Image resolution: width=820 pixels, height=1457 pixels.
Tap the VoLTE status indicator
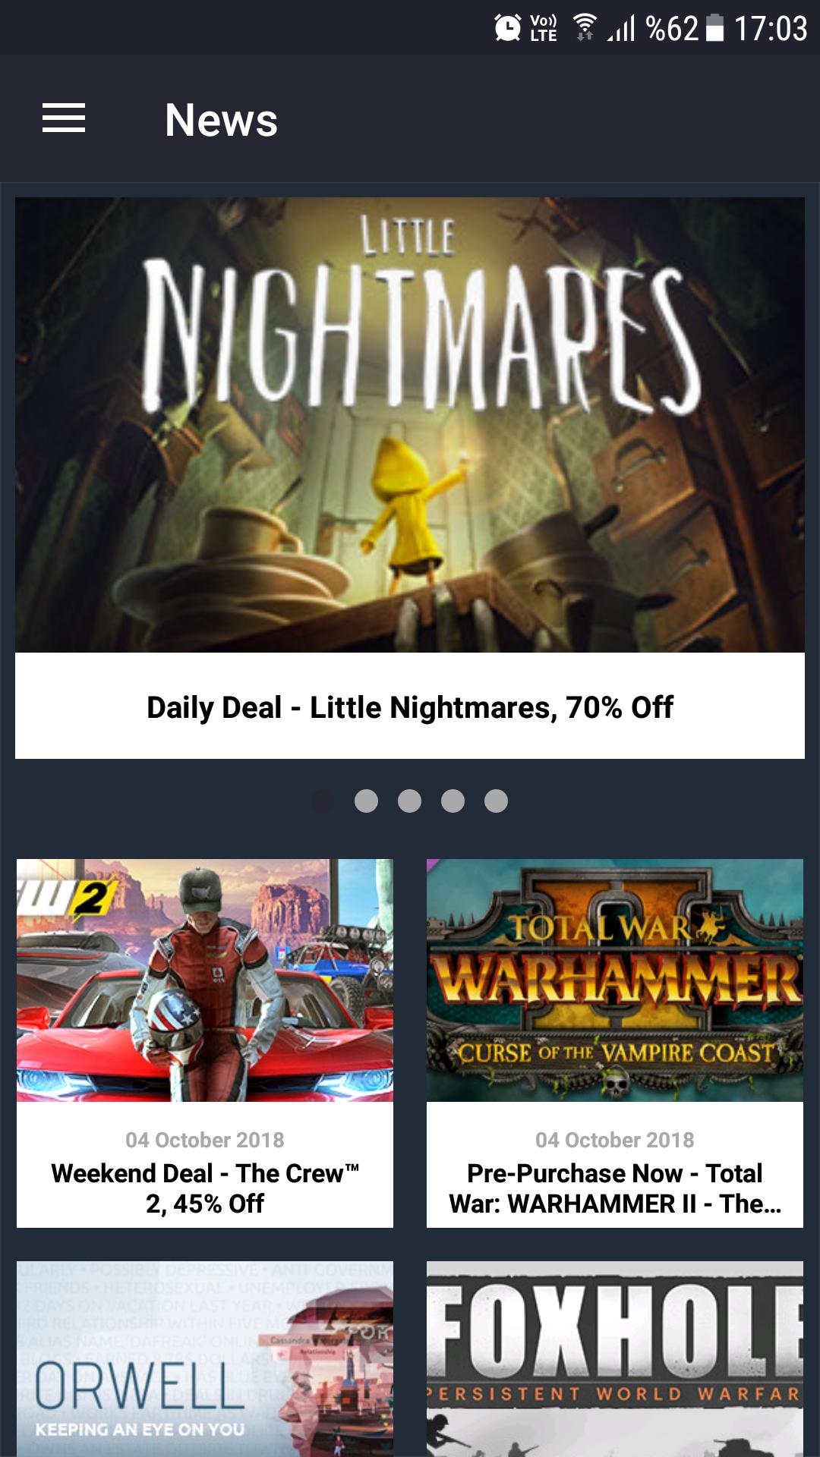click(x=543, y=28)
